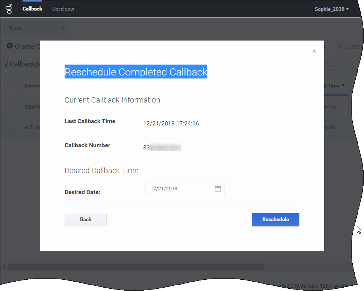
Task: Open the Today date range dropdown
Action: (36, 28)
